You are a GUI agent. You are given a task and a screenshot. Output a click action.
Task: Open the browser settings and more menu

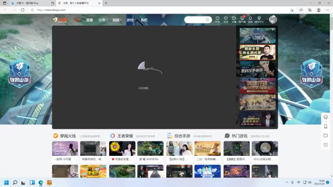[328, 10]
